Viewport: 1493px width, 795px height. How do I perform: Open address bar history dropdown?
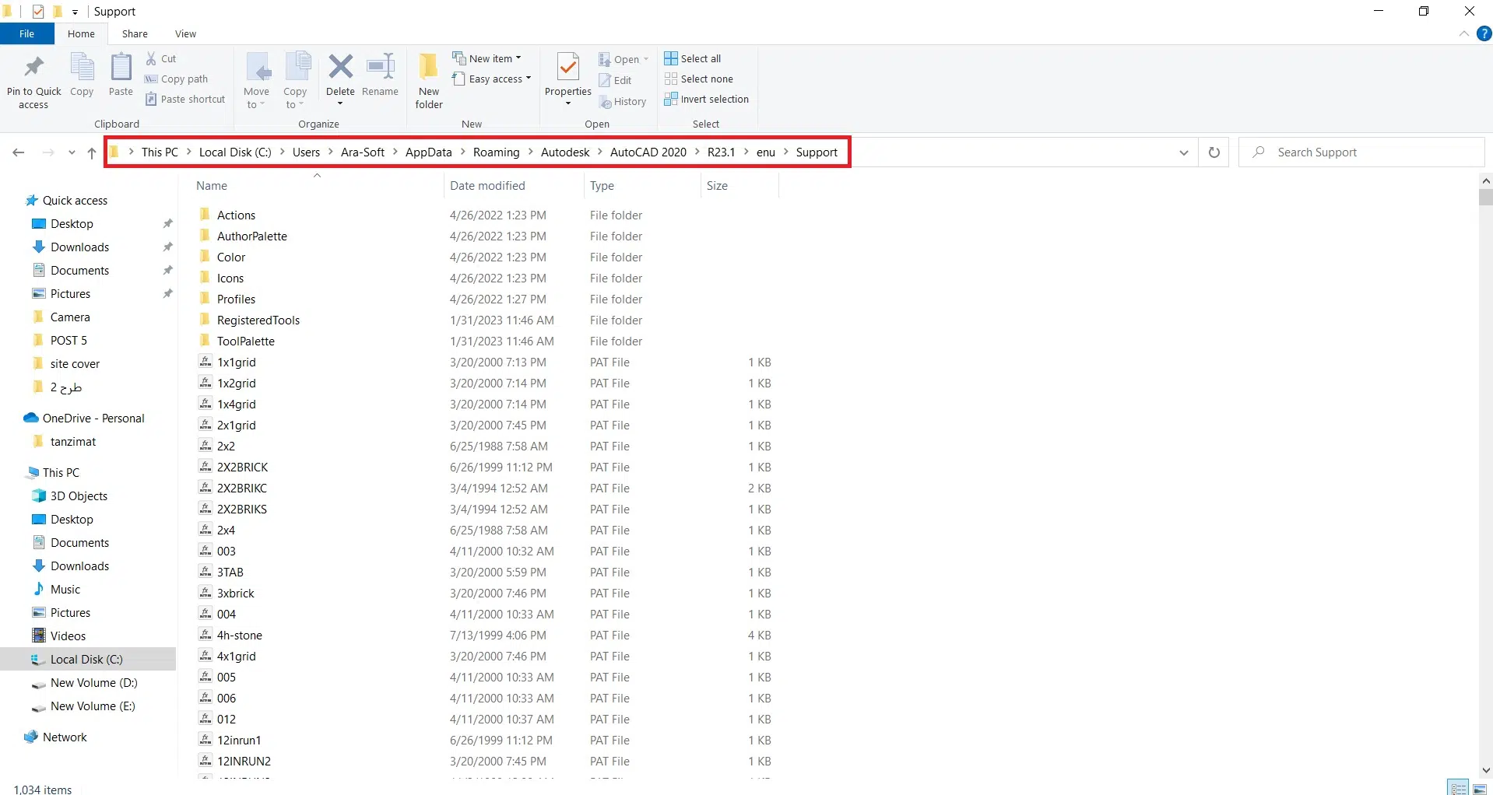(1183, 152)
